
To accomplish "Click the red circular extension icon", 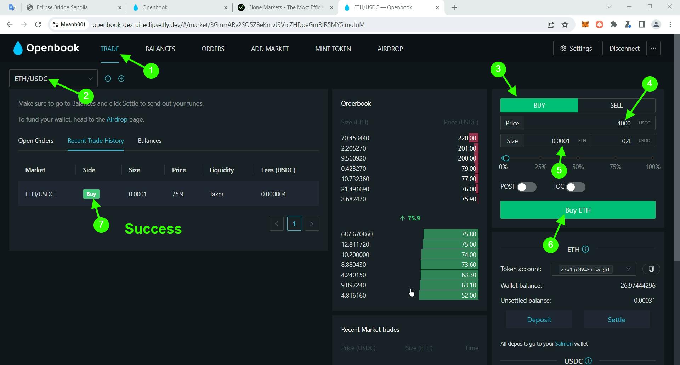I will tap(599, 24).
